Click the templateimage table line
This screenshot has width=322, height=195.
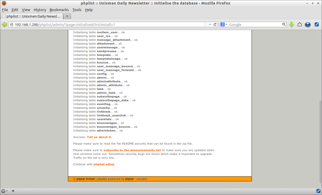point(100,59)
